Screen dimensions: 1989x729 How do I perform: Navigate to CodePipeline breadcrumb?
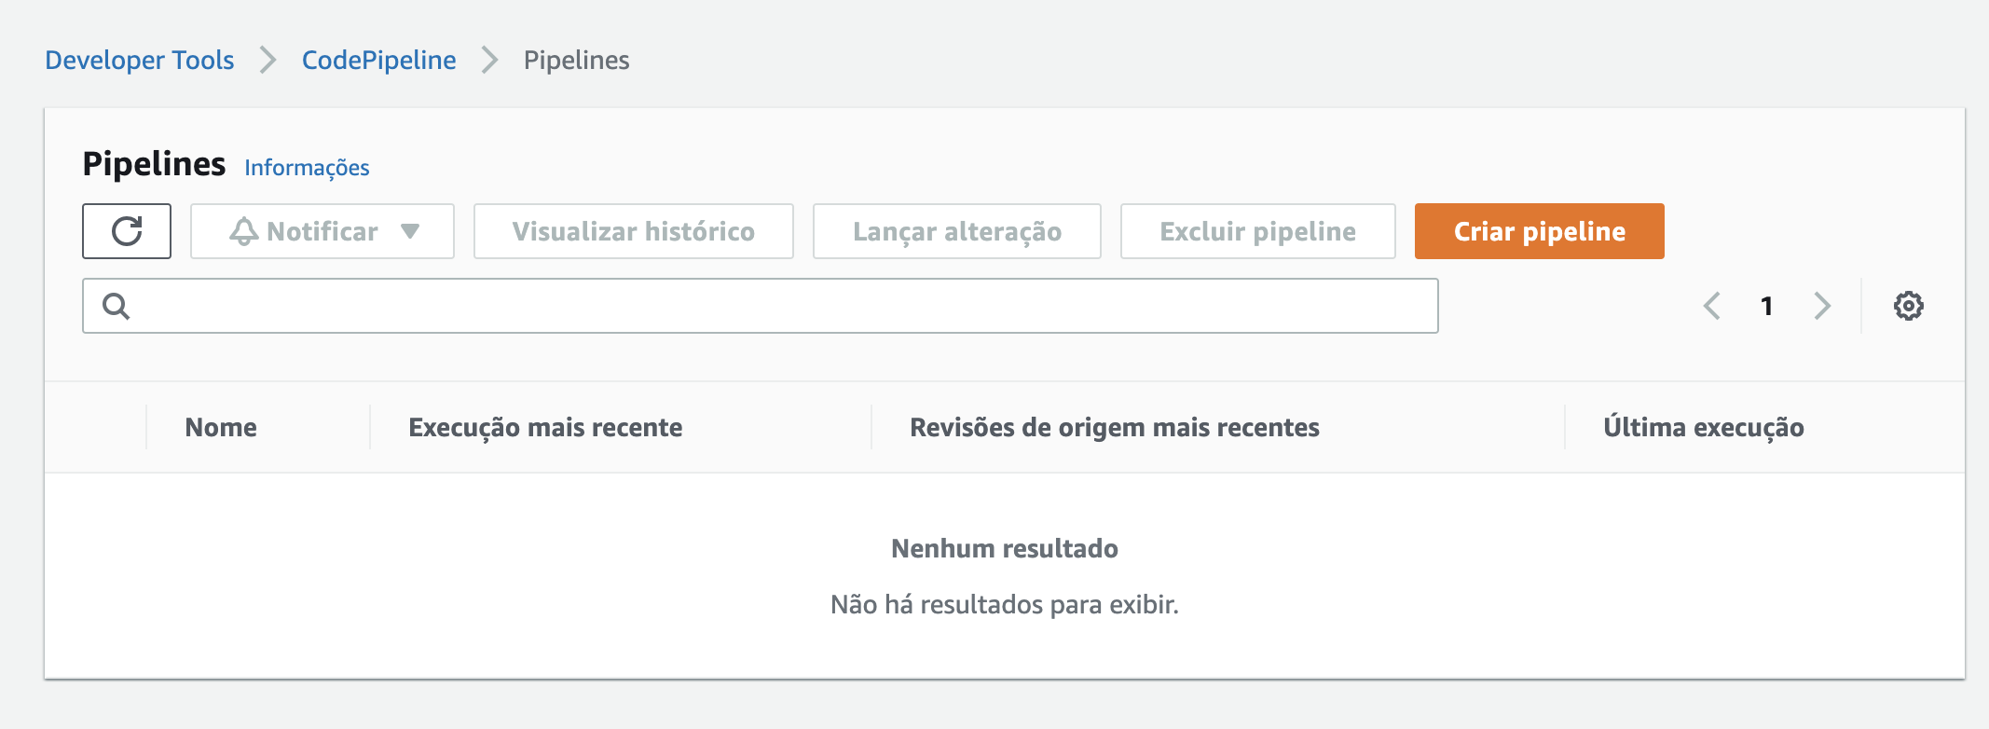click(x=378, y=60)
